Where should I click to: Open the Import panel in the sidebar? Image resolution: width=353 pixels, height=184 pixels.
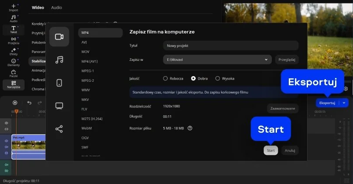coord(13,7)
